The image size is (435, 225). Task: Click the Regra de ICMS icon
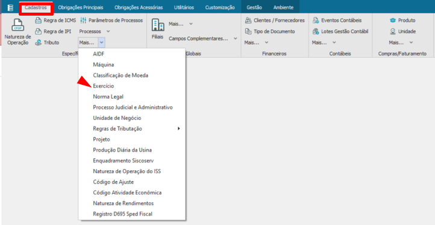pyautogui.click(x=39, y=20)
